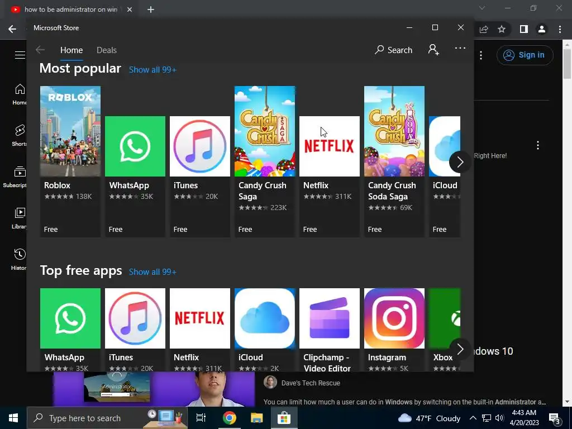Open notification center on taskbar
This screenshot has width=572, height=429.
[x=555, y=418]
